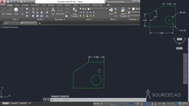Image resolution: width=189 pixels, height=106 pixels.
Task: Open Layer Properties manager
Action: (x=75, y=12)
